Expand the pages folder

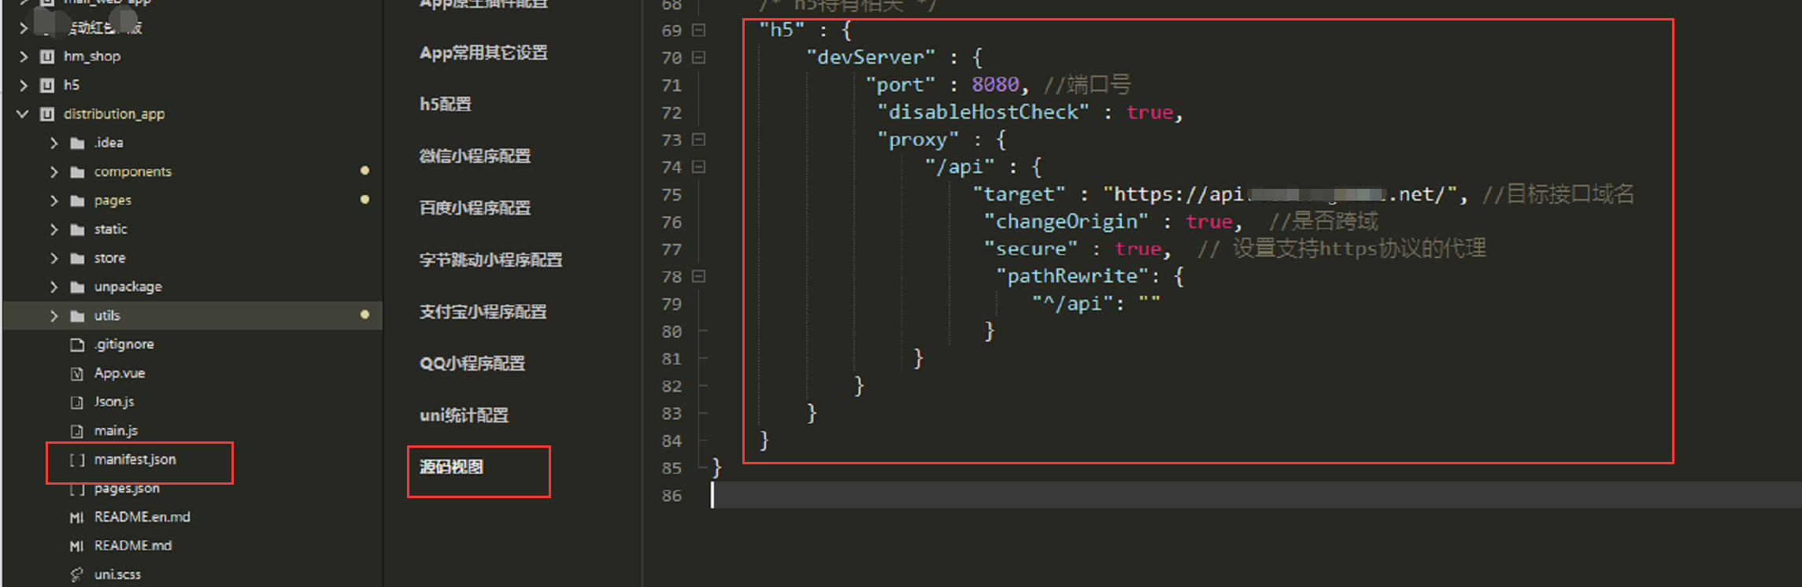[54, 201]
